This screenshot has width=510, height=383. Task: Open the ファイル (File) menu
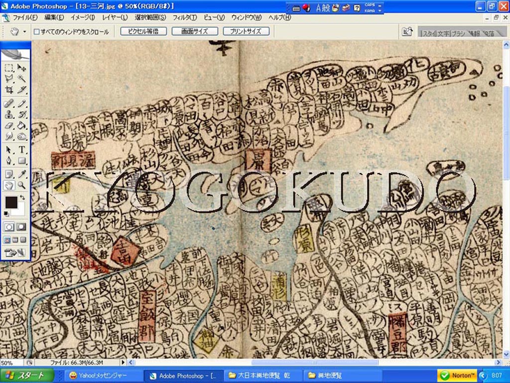[25, 17]
